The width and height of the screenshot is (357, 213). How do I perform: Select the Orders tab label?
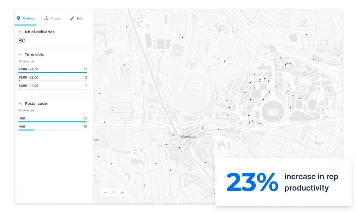pyautogui.click(x=29, y=18)
